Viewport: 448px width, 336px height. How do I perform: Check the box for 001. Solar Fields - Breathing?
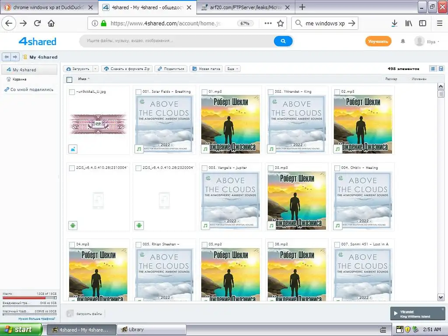(x=138, y=92)
